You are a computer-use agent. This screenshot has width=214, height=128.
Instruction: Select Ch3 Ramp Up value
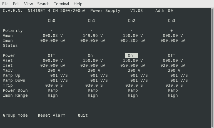(x=179, y=75)
